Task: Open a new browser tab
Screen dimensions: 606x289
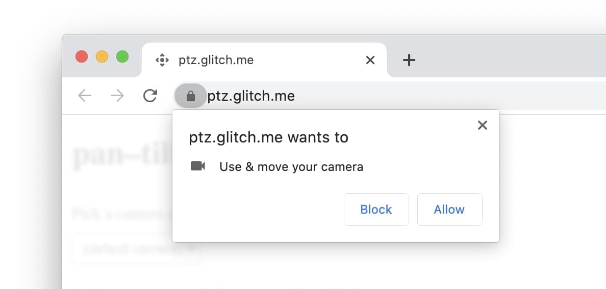Action: [x=409, y=61]
